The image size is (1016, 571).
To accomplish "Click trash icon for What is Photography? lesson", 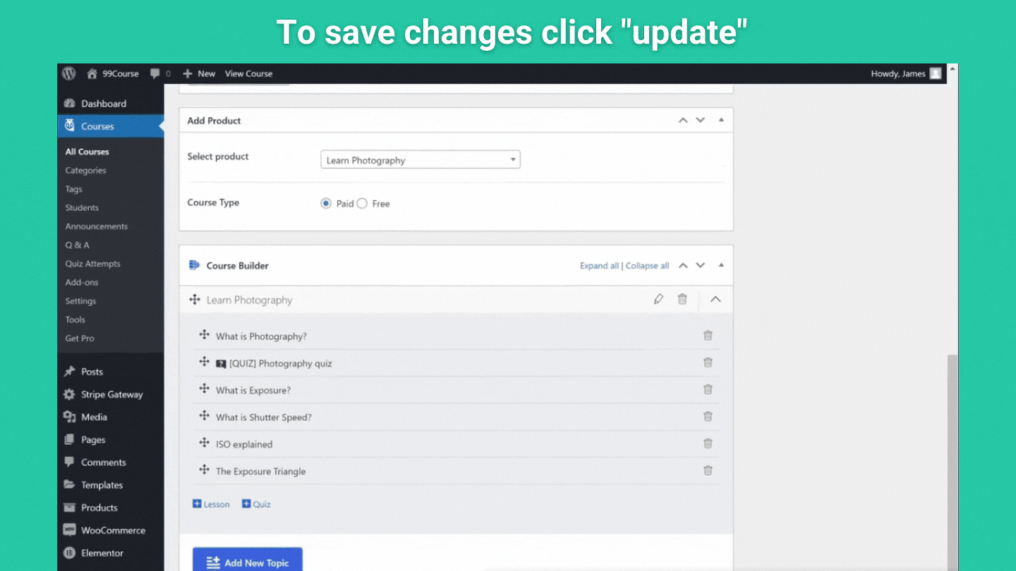I will [708, 336].
